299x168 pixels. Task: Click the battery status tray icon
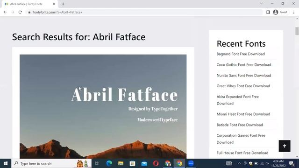256,163
